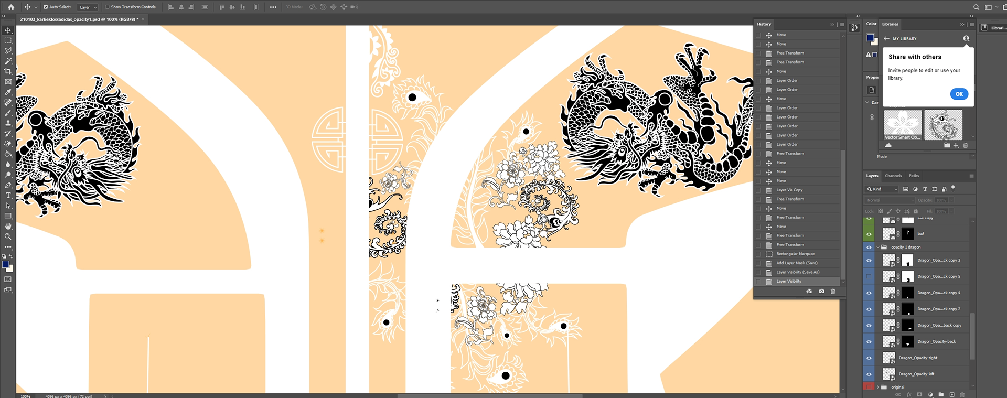The width and height of the screenshot is (1007, 398).
Task: Add a layer style (fx)
Action: [x=909, y=394]
